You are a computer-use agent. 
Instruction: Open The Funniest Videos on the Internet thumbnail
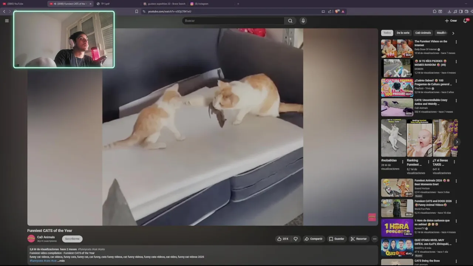397,48
